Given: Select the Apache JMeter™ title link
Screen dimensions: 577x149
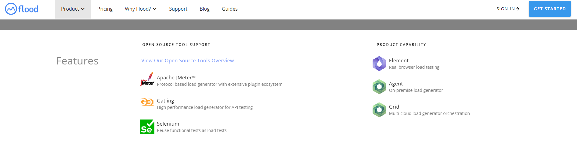Looking at the screenshot, I should pos(176,78).
